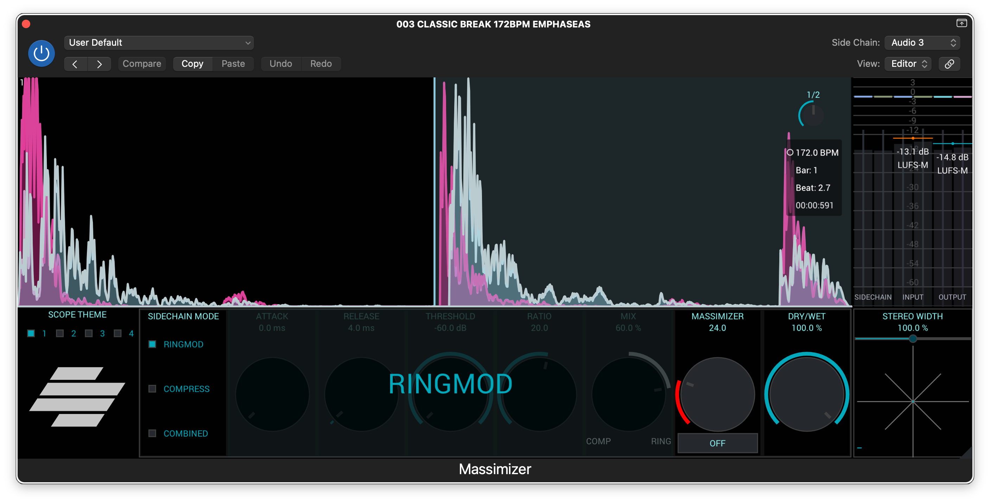
Task: Click the Attack knob
Action: coord(272,395)
